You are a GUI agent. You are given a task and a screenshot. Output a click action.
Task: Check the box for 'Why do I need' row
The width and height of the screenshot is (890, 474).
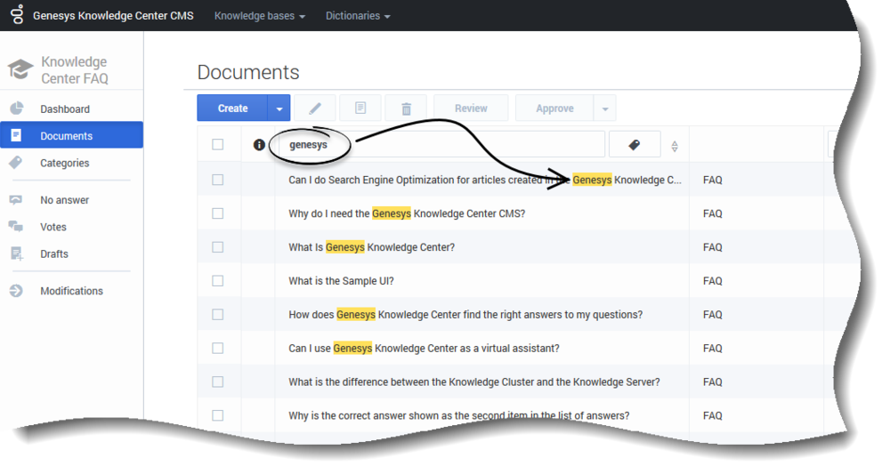[218, 213]
